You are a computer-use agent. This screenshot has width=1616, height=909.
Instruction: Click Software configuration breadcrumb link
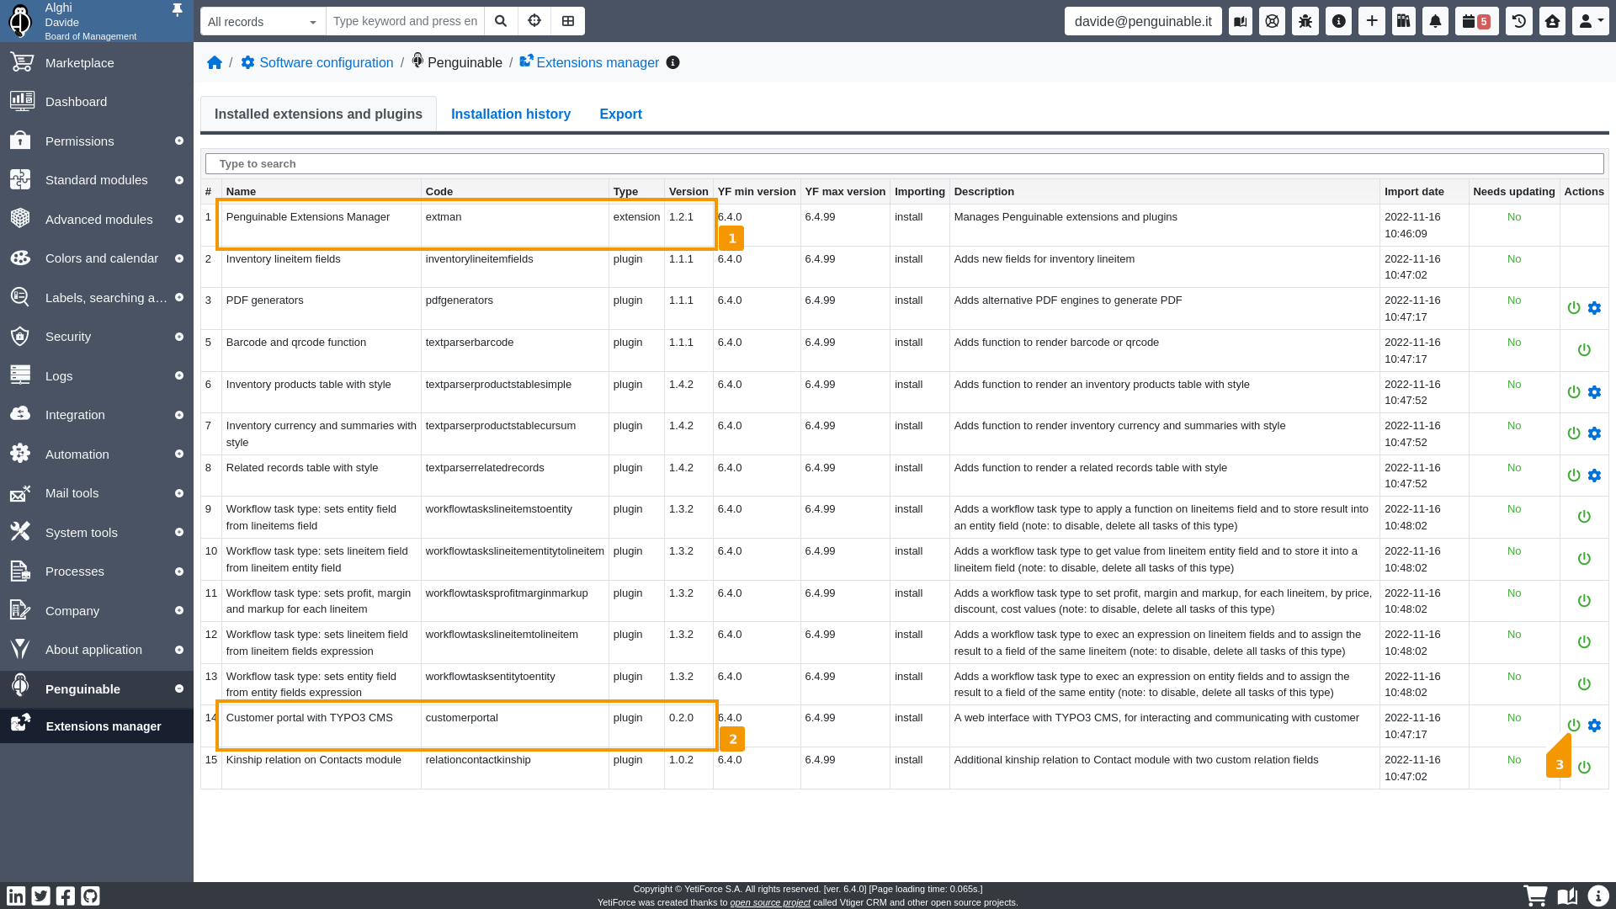tap(326, 62)
